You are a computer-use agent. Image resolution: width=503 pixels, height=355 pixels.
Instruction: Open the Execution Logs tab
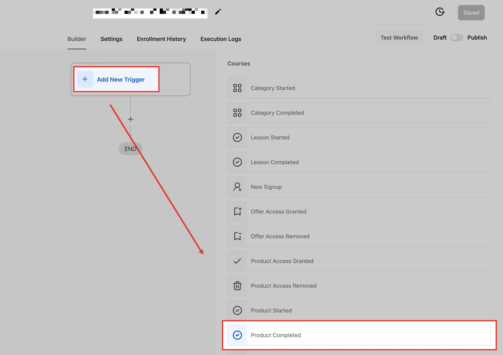click(221, 39)
